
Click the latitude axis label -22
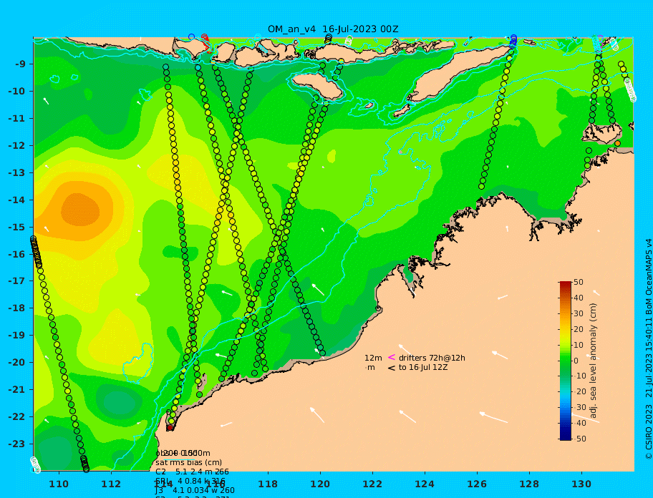pyautogui.click(x=17, y=417)
